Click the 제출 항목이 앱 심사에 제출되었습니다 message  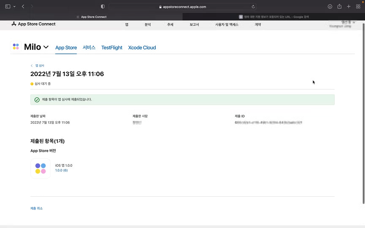tap(67, 99)
